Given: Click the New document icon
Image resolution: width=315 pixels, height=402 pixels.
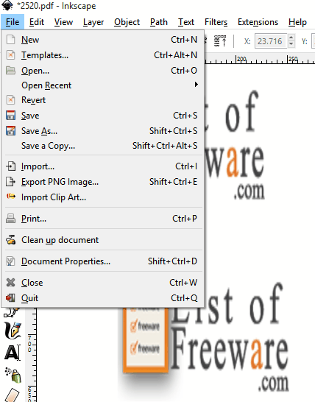Looking at the screenshot, I should 10,40.
